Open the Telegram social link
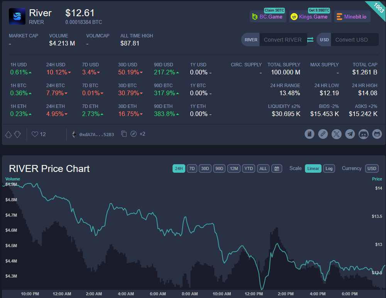The image size is (386, 298). click(x=350, y=134)
